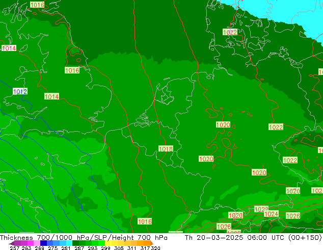Click the 'Th 20-03-2025 06:00 UTC (00+150)' timestamp

click(x=253, y=238)
